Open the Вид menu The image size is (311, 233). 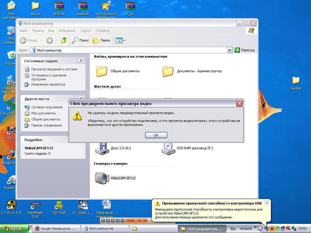tap(51, 31)
